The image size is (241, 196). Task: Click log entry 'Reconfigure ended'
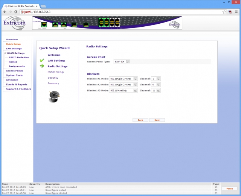click(x=55, y=190)
